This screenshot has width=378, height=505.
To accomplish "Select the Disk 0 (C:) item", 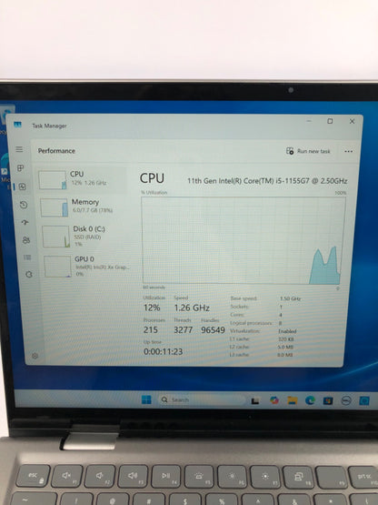I will point(85,236).
